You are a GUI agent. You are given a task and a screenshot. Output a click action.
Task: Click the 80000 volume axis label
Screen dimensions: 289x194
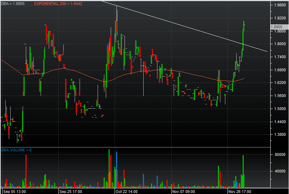pos(280,155)
